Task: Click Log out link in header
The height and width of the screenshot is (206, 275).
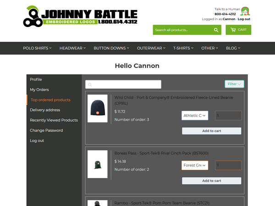Action: point(244,19)
